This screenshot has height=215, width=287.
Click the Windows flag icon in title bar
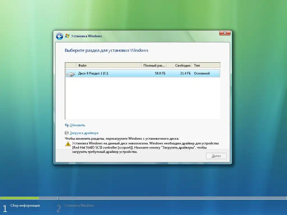click(67, 36)
